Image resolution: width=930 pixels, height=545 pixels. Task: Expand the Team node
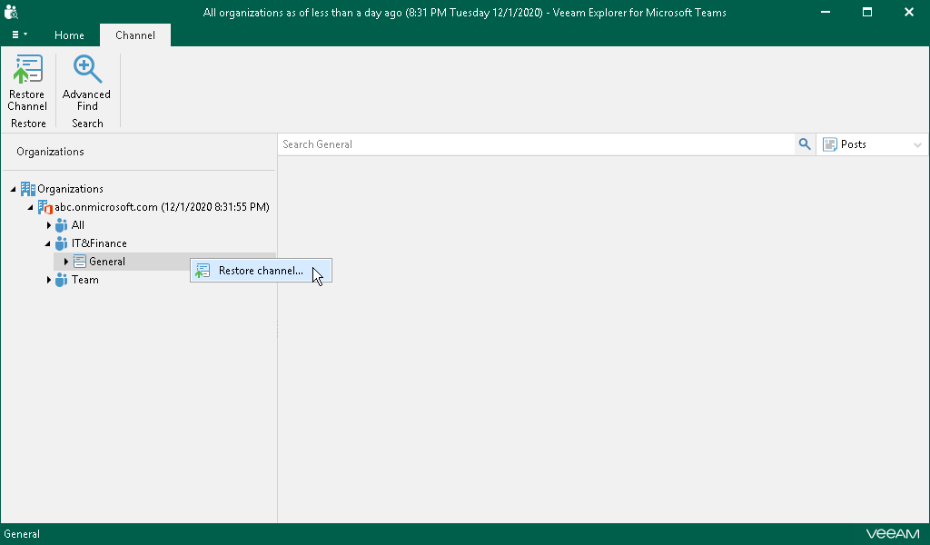[x=49, y=280]
